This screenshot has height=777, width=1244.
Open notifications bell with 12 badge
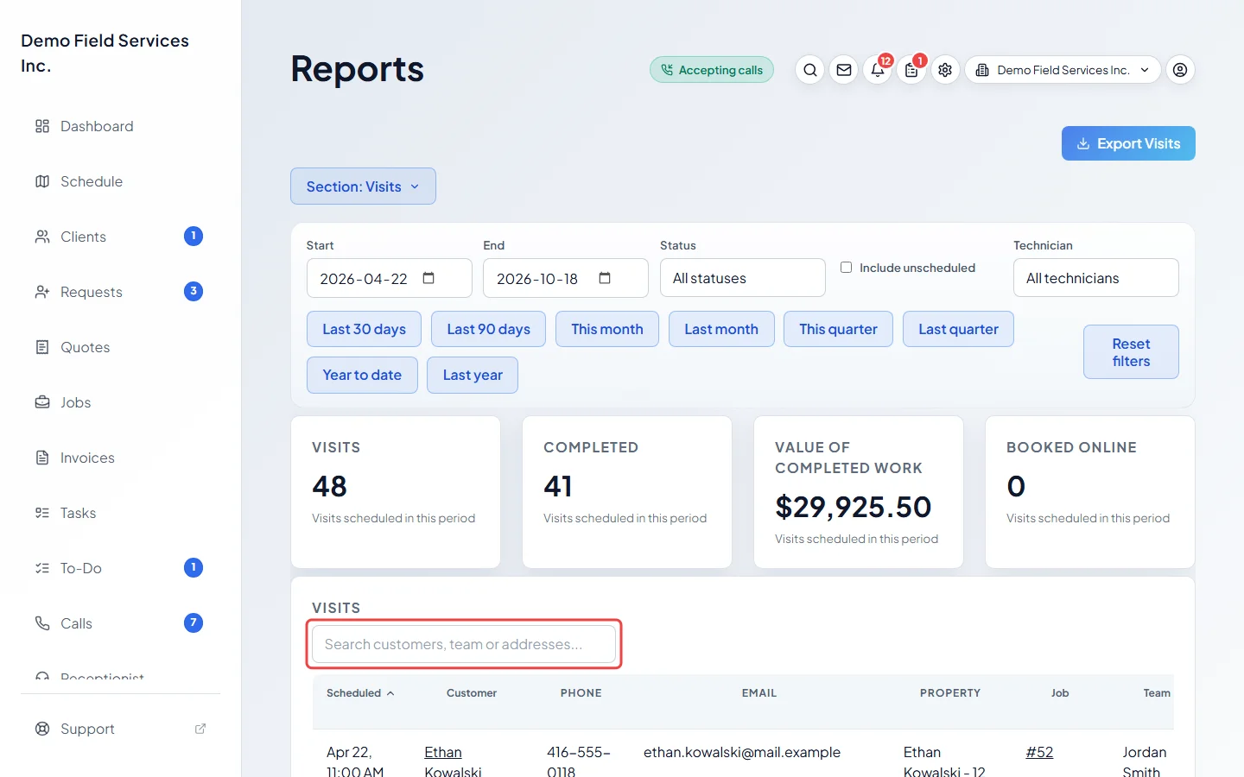click(x=878, y=70)
